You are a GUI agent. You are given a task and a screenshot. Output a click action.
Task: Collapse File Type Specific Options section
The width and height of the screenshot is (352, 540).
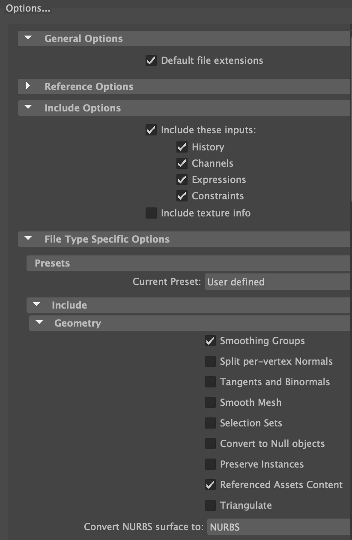28,239
